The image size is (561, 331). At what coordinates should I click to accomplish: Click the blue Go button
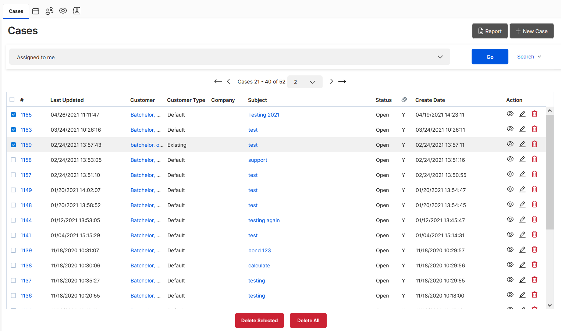pyautogui.click(x=490, y=57)
